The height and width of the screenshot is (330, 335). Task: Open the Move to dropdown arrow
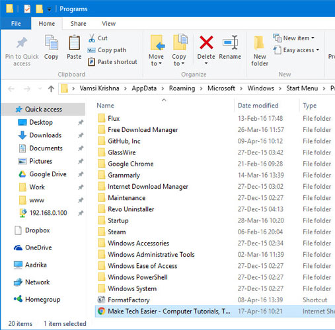pos(160,64)
